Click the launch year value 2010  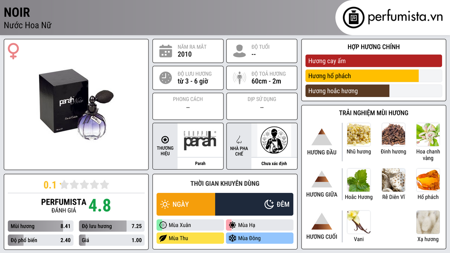(185, 54)
